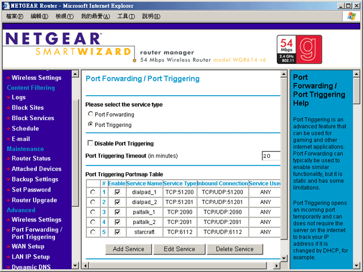Click help panel scroll down arrow
363x272 pixels.
click(357, 266)
